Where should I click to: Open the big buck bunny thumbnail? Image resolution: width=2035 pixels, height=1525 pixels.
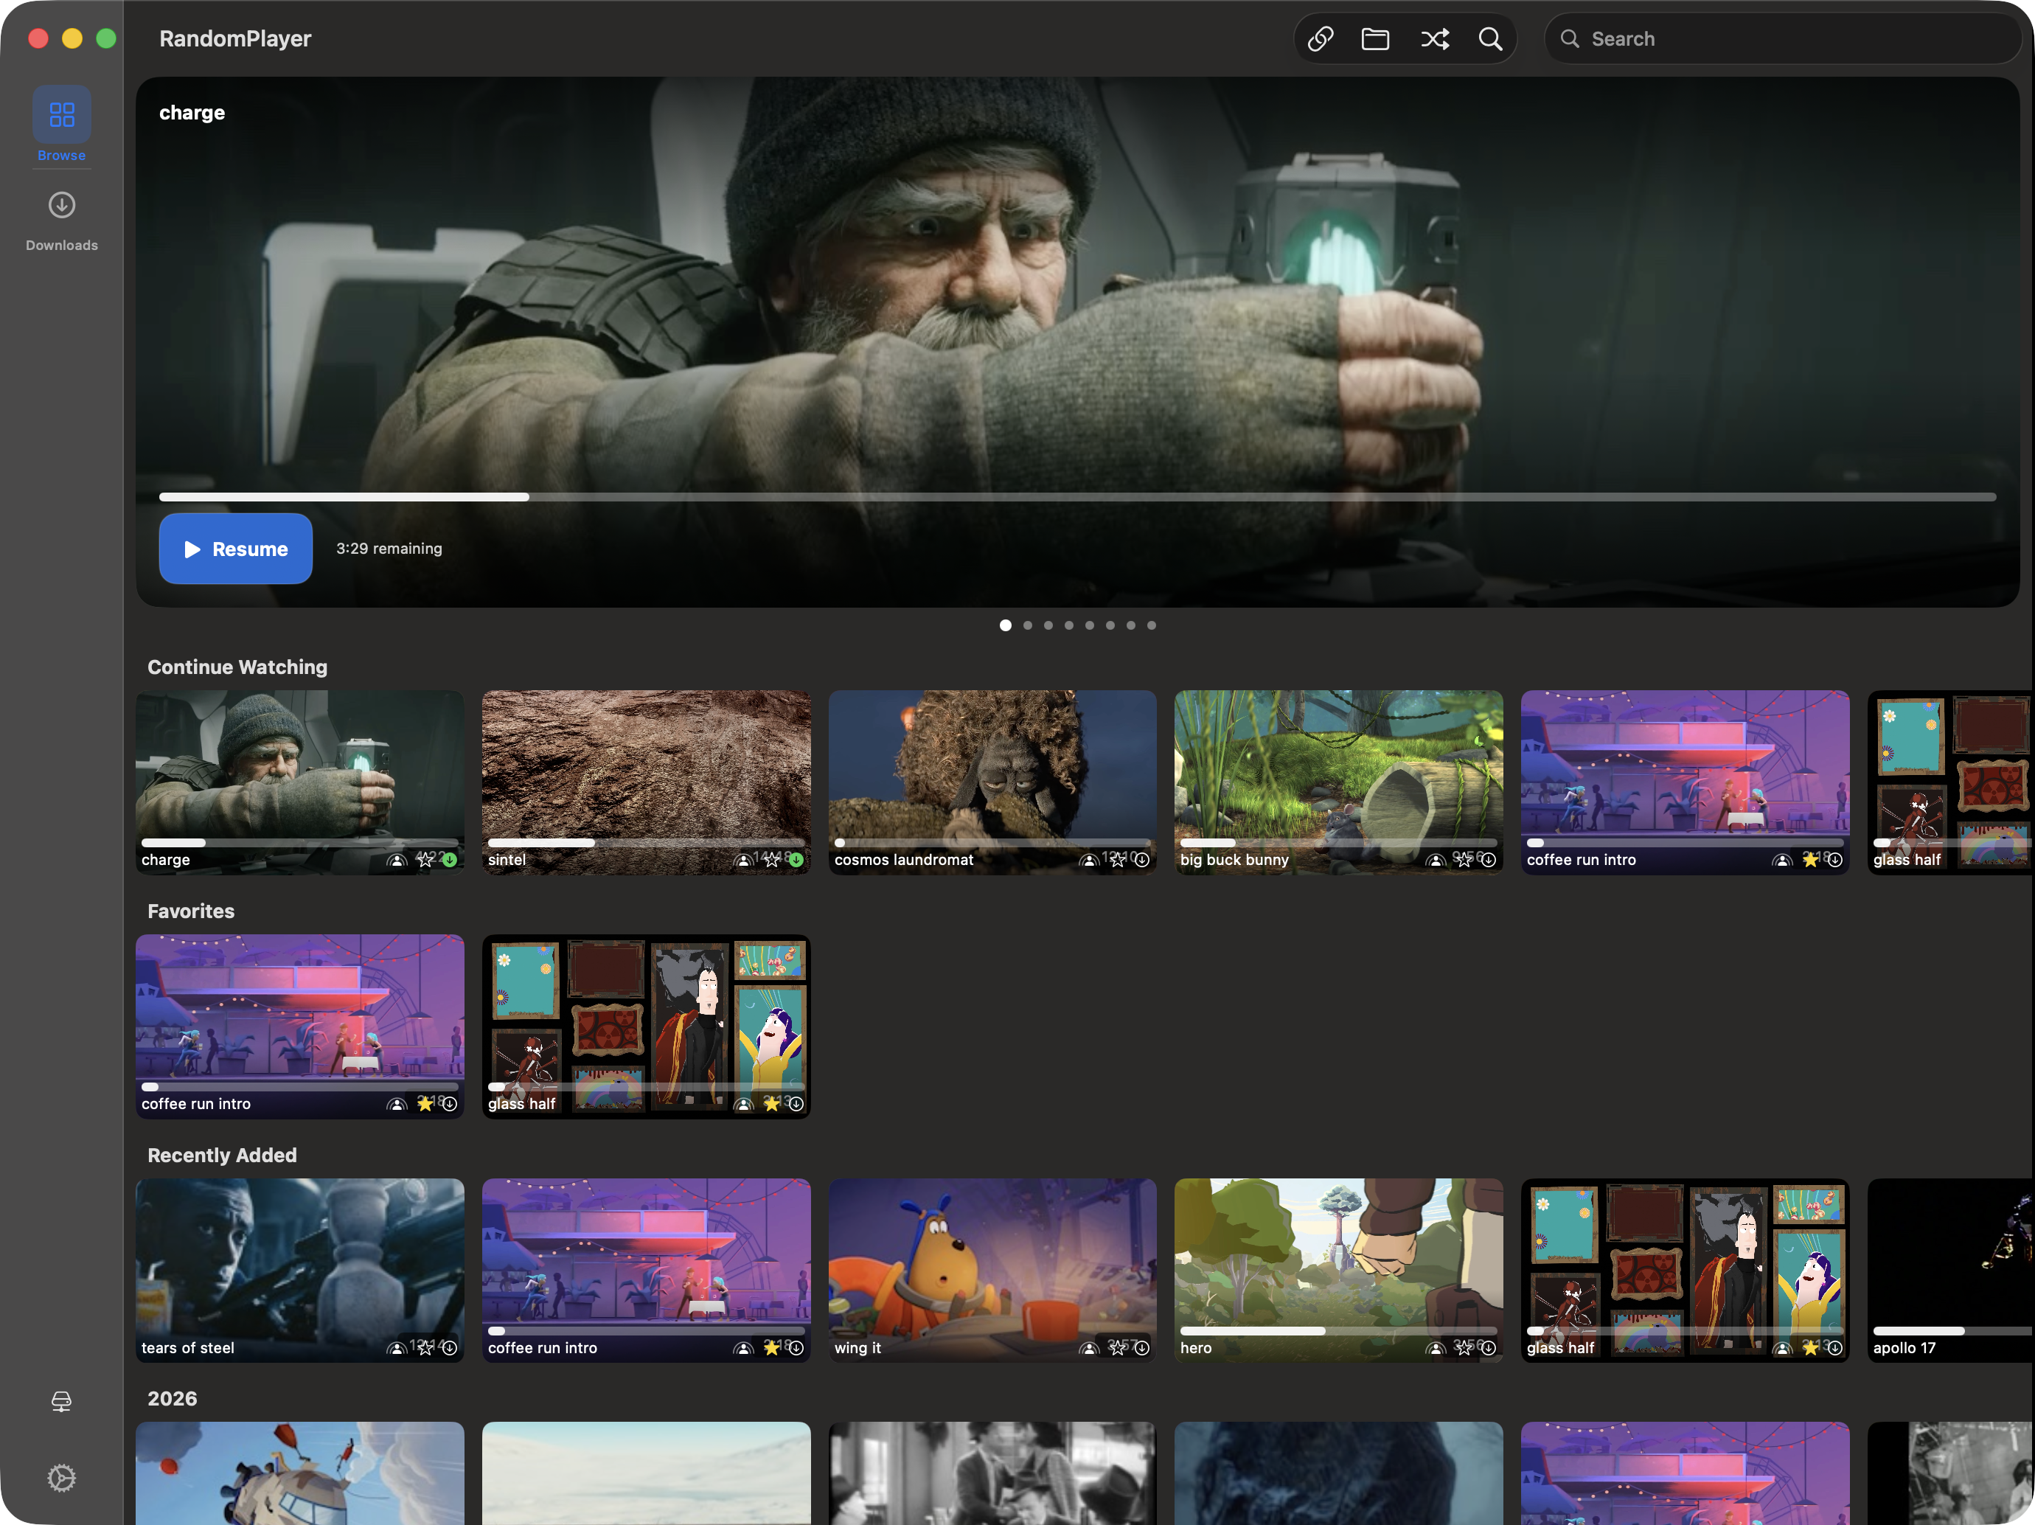pyautogui.click(x=1338, y=782)
